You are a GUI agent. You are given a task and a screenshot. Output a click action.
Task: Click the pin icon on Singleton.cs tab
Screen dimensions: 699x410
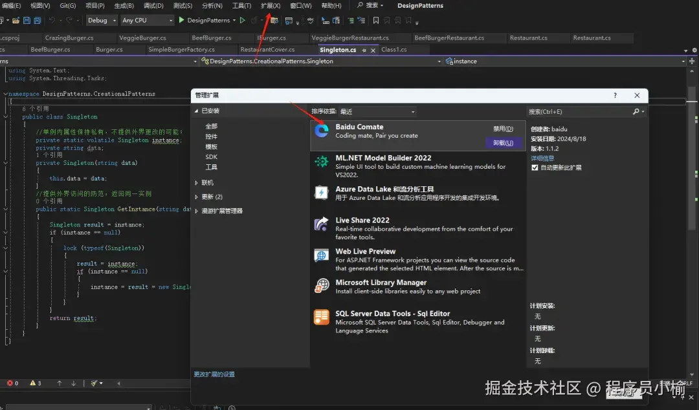click(364, 50)
